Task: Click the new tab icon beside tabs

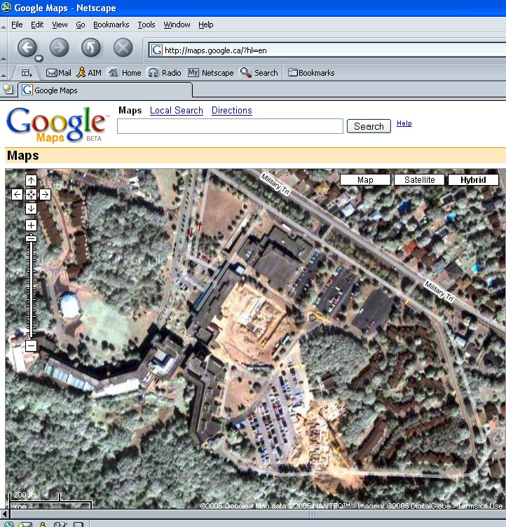Action: click(8, 89)
